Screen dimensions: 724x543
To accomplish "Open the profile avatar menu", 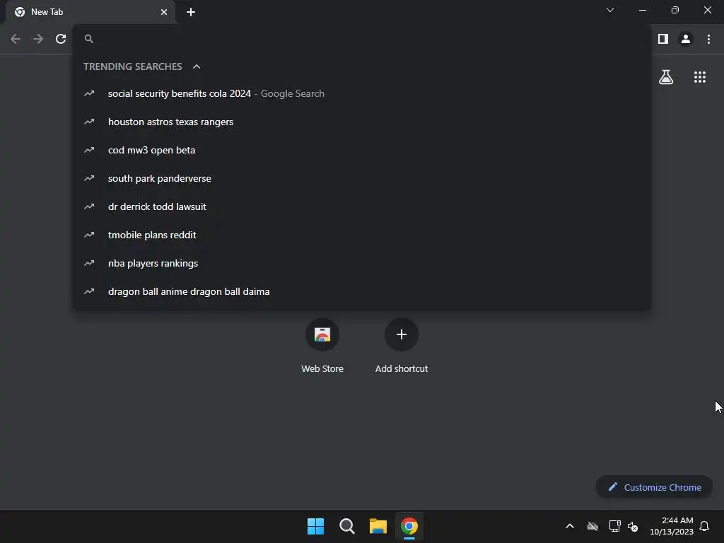I will coord(686,40).
